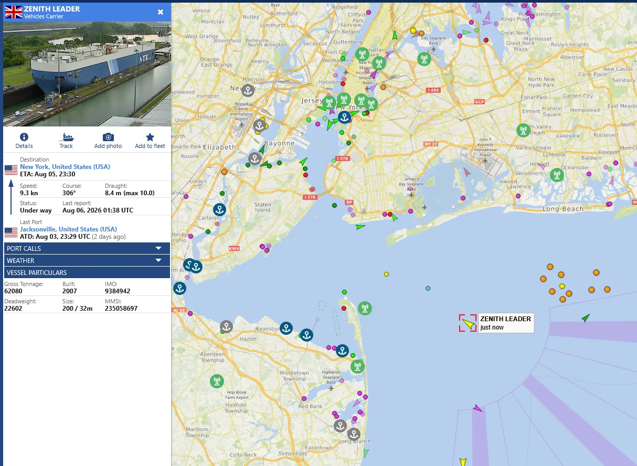Select the anchor port marker at Keansburg
The image size is (637, 466).
[x=286, y=329]
